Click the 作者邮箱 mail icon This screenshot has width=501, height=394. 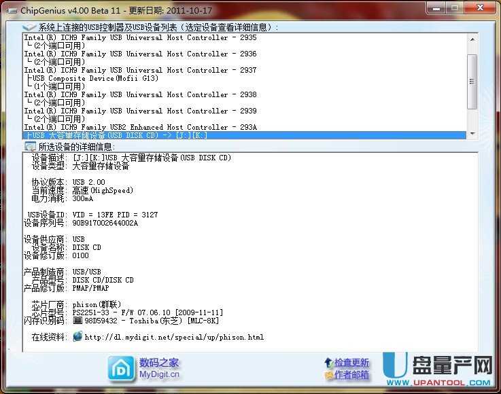click(x=328, y=375)
